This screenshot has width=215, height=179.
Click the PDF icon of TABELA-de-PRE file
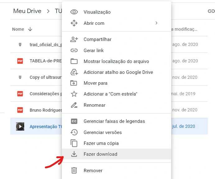(x=20, y=61)
